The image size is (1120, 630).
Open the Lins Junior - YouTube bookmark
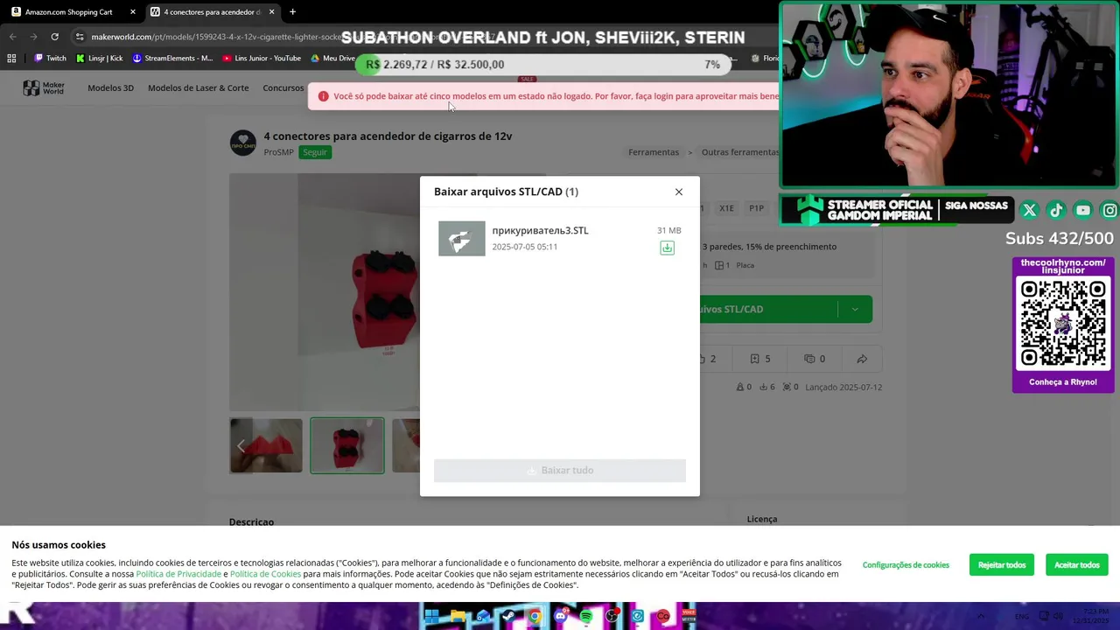tap(262, 59)
